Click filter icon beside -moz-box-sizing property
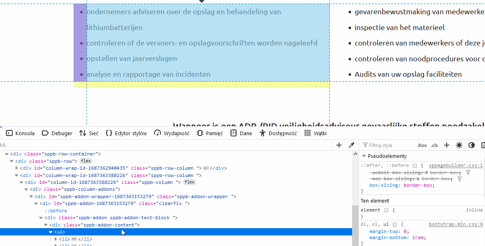 460,179
